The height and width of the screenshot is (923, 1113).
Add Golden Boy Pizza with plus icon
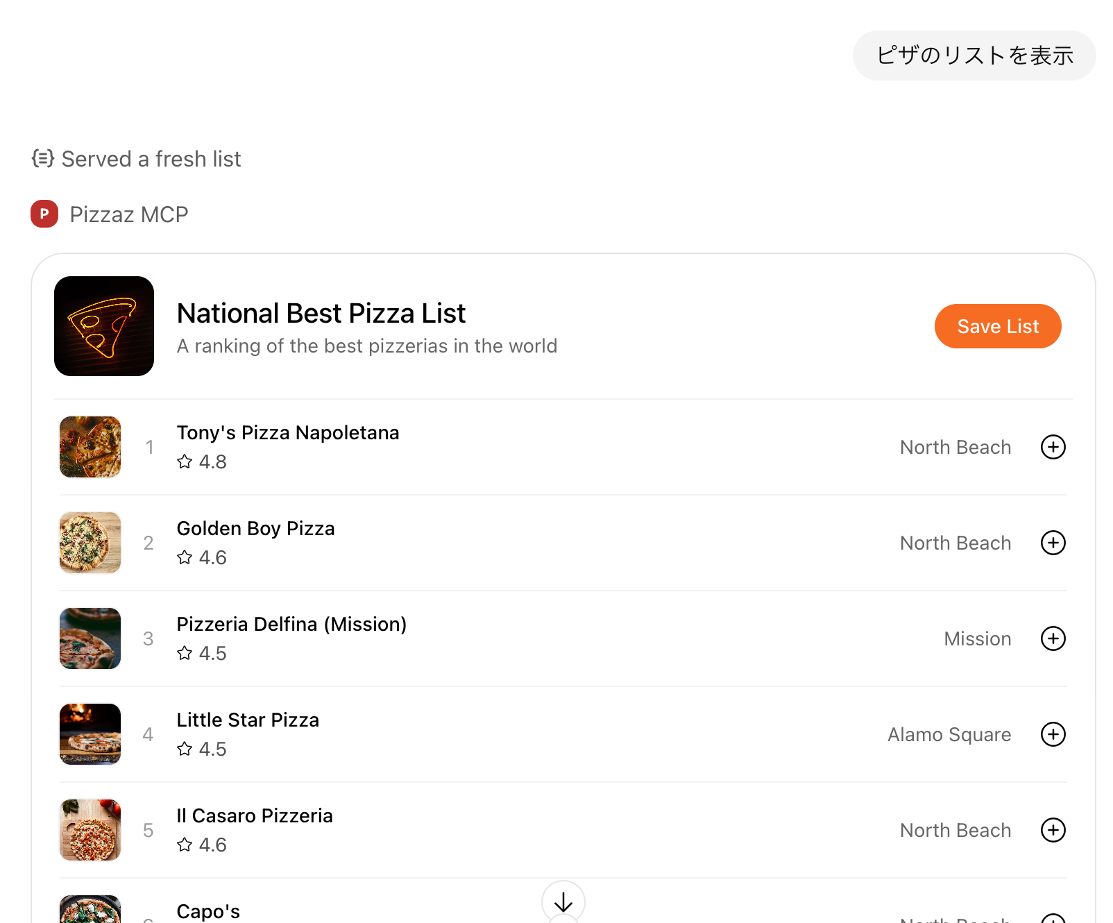(x=1053, y=543)
